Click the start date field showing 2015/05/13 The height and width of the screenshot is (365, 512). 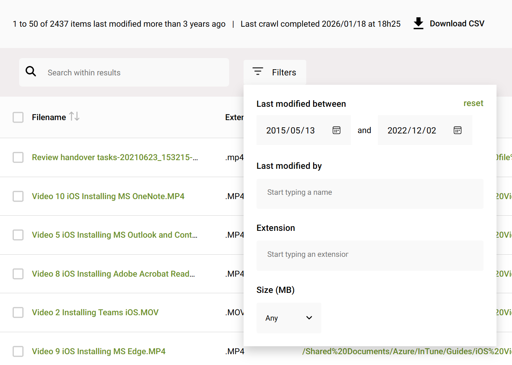coord(290,130)
